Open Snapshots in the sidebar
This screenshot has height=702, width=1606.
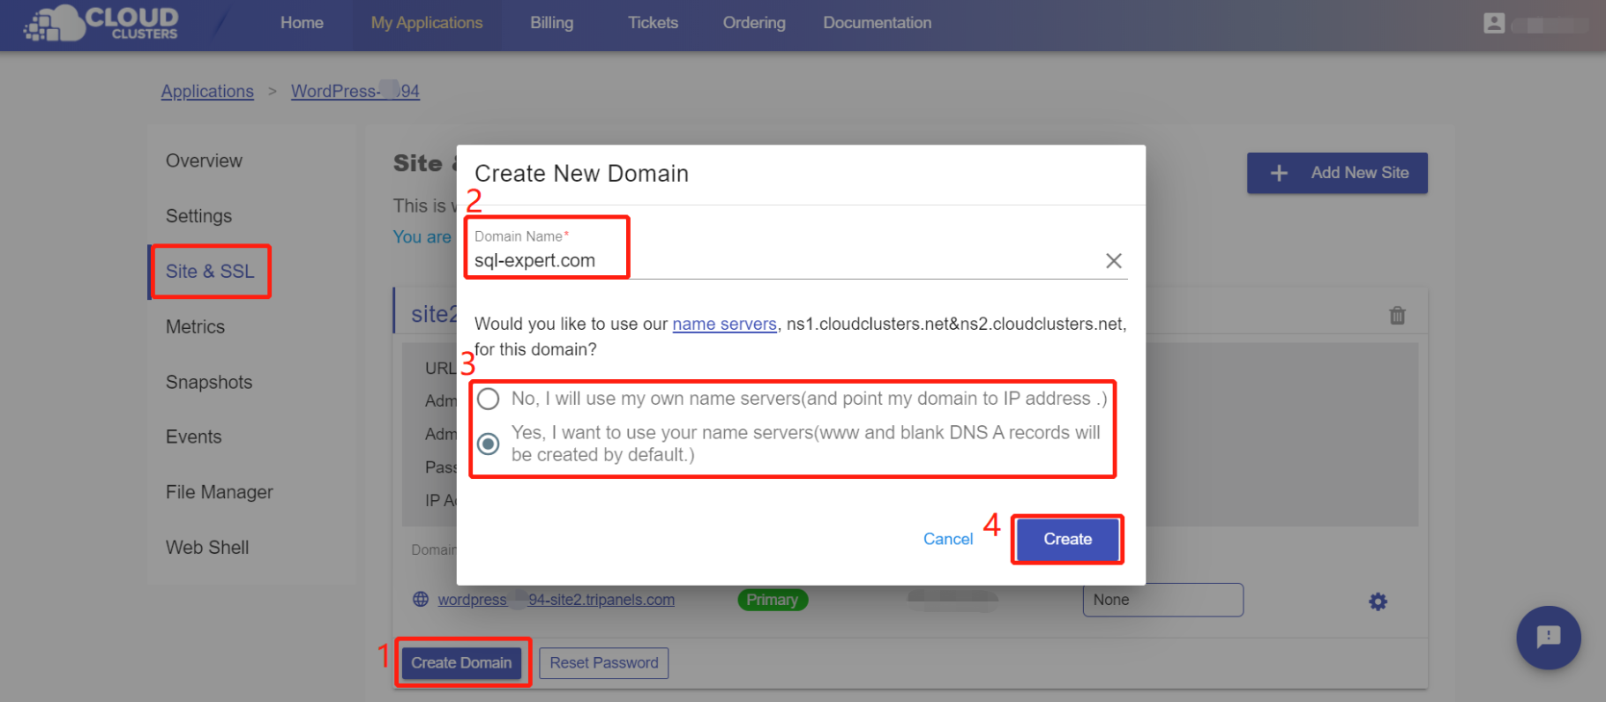click(209, 382)
